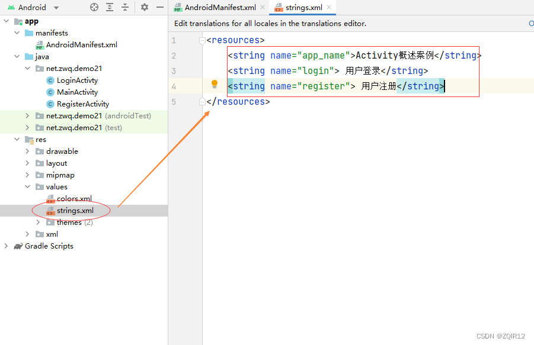
Task: Close the AndroidManifest.xml tab
Action: point(262,7)
